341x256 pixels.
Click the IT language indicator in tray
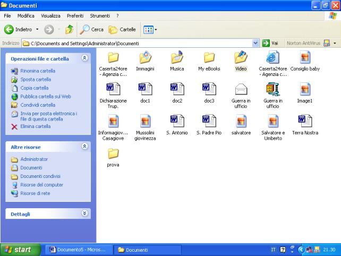pos(273,250)
